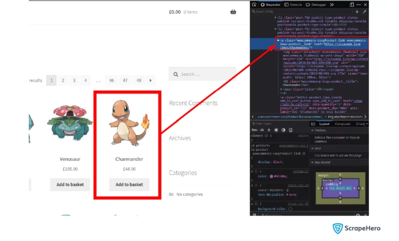Click the £0.00 cart total
This screenshot has height=241, width=399.
[175, 12]
